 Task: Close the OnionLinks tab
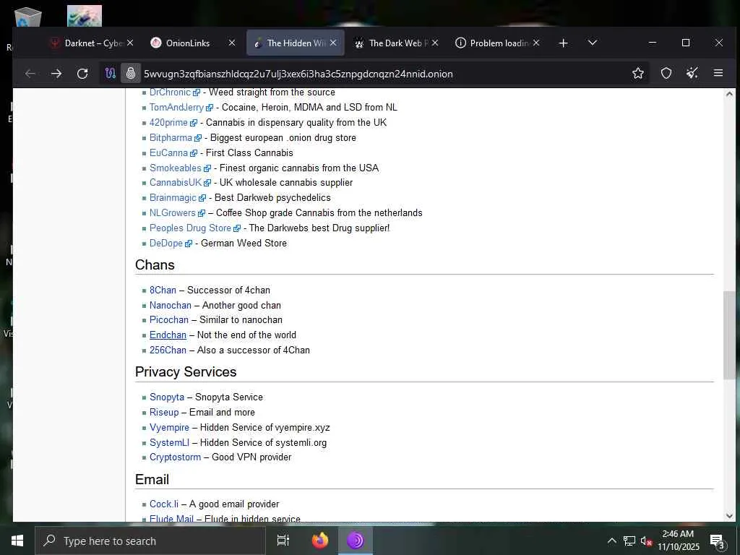232,43
